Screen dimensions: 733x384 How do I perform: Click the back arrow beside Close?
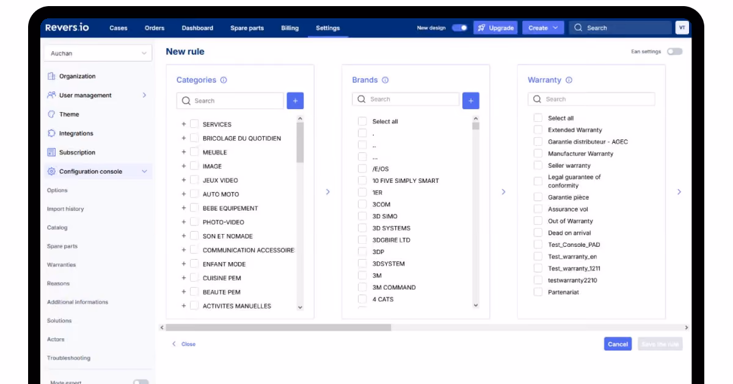coord(174,344)
